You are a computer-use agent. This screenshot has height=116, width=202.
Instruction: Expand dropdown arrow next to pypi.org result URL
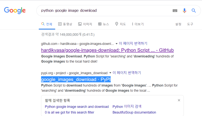coord(110,73)
